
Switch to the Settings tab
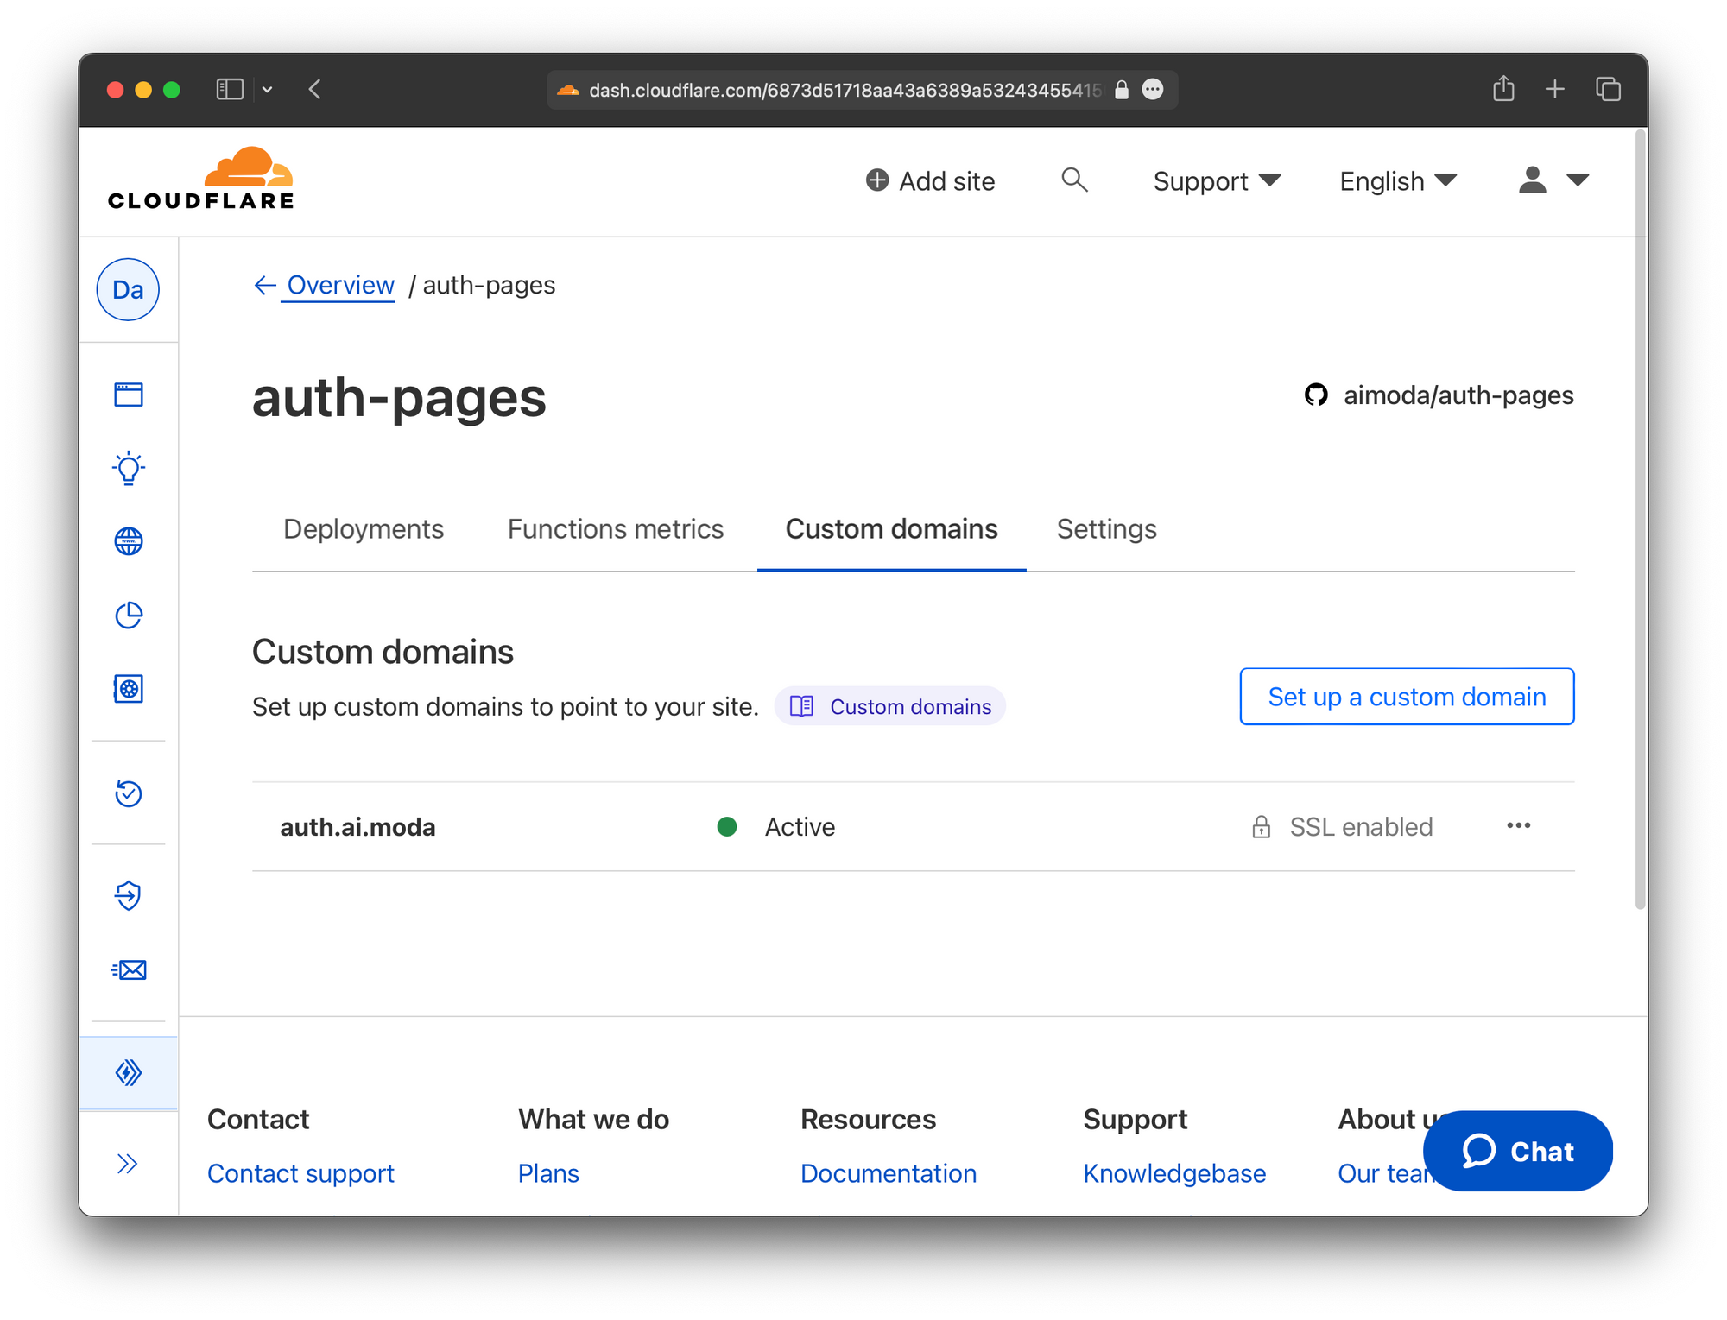click(1106, 528)
